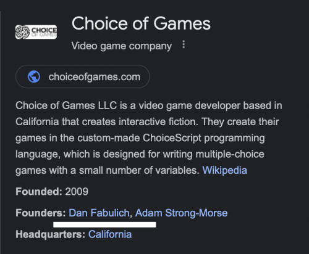
Task: Click the CHOICE text inside the logo
Action: tap(44, 30)
